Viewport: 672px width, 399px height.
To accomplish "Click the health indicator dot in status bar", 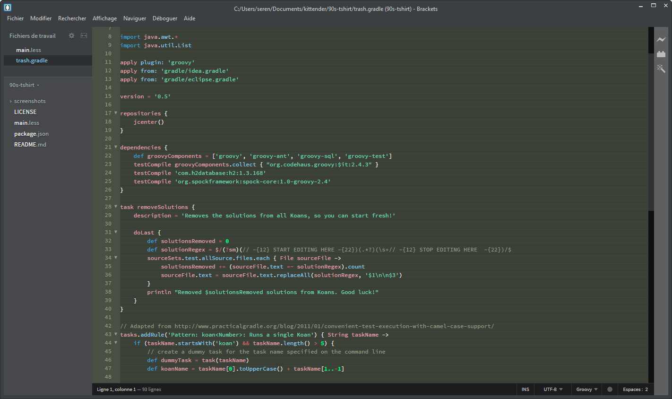I will pos(610,389).
